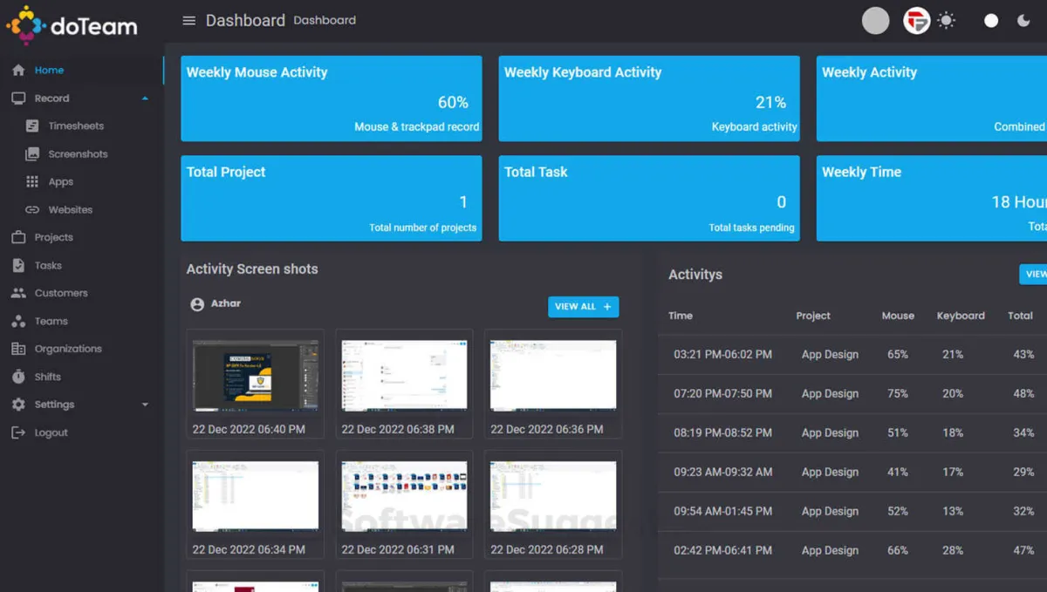Screen dimensions: 1047x592
Task: Click the Timesheets icon
Action: pyautogui.click(x=32, y=126)
